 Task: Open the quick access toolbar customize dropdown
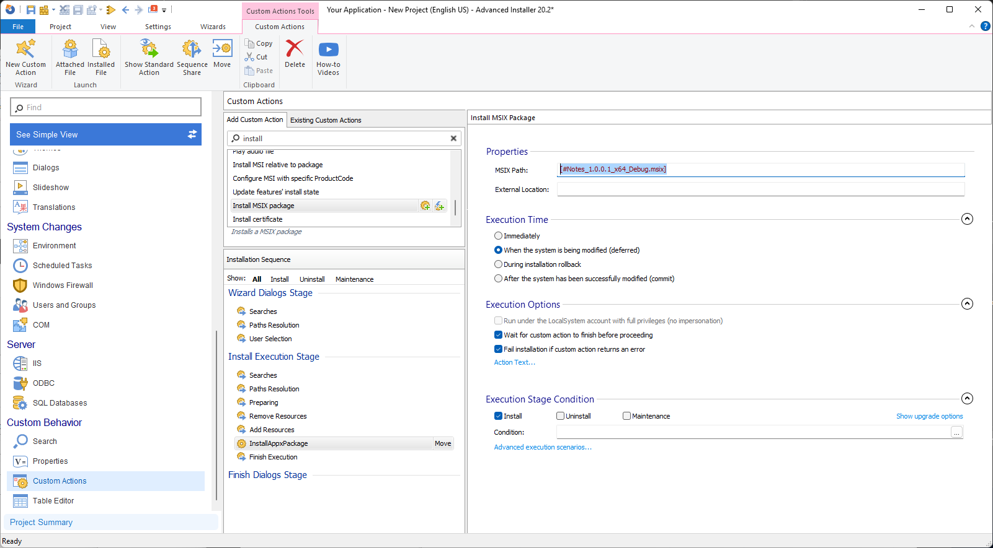point(164,10)
